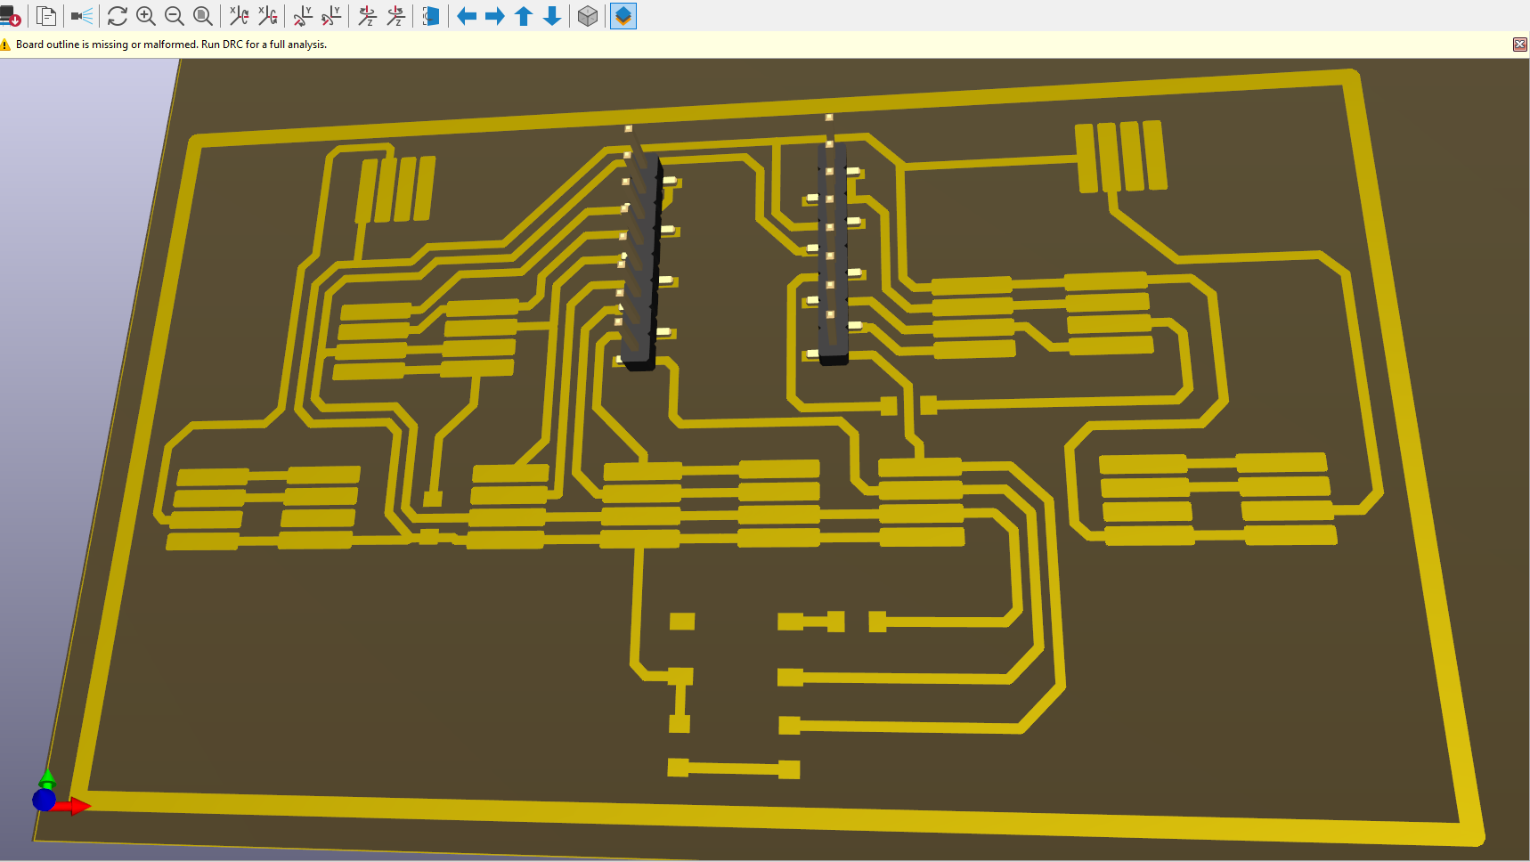Fit the board to the screen
1530x862 pixels.
pyautogui.click(x=203, y=16)
